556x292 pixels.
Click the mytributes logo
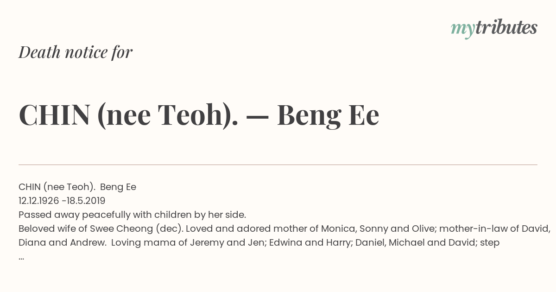pos(494,29)
